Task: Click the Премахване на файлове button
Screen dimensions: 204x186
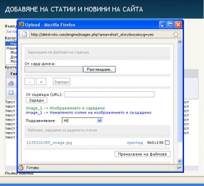Action: pos(142,154)
